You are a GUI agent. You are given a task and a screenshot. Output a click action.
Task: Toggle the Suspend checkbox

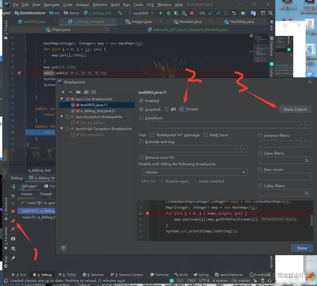tap(141, 109)
